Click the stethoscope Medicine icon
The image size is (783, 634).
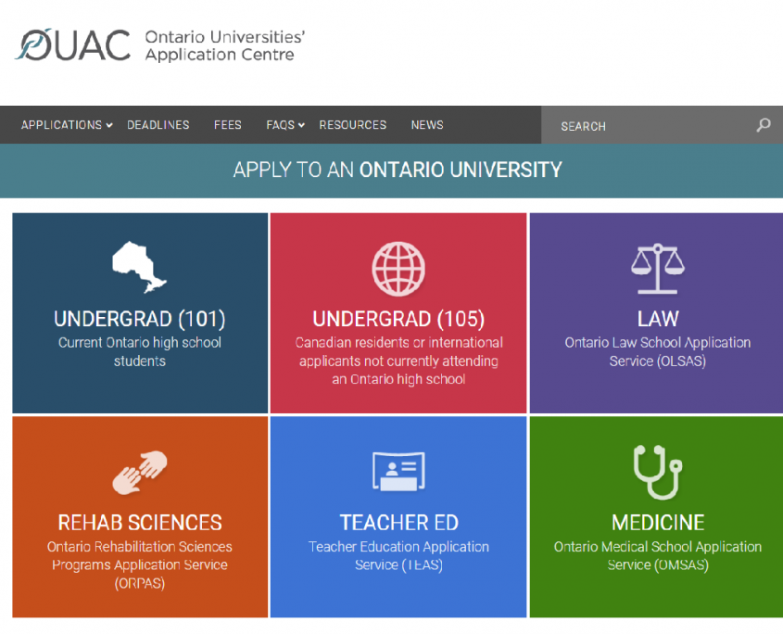(658, 472)
